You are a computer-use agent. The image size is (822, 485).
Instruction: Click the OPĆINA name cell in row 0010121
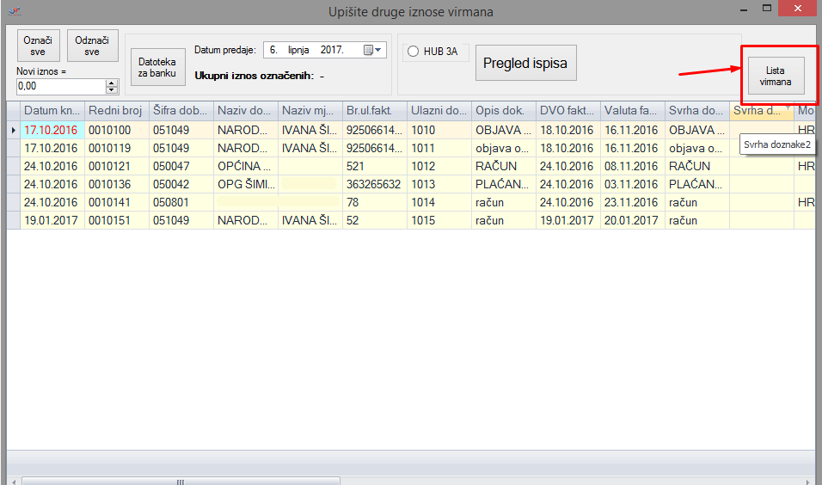[x=245, y=166]
